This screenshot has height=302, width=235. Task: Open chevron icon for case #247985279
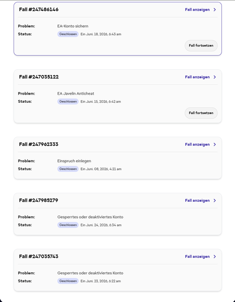pyautogui.click(x=215, y=200)
